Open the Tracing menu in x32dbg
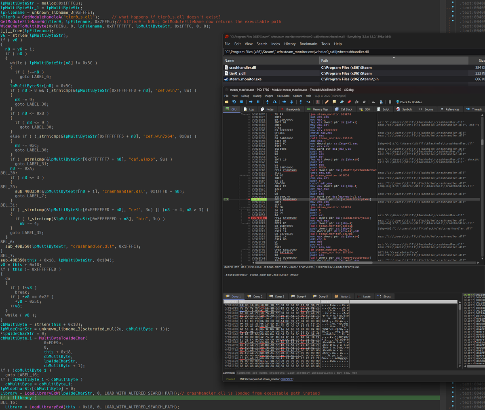Image resolution: width=485 pixels, height=410 pixels. click(x=257, y=96)
